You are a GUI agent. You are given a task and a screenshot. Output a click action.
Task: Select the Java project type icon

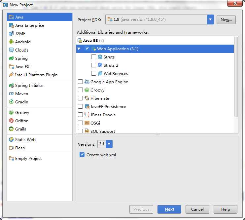(x=11, y=17)
